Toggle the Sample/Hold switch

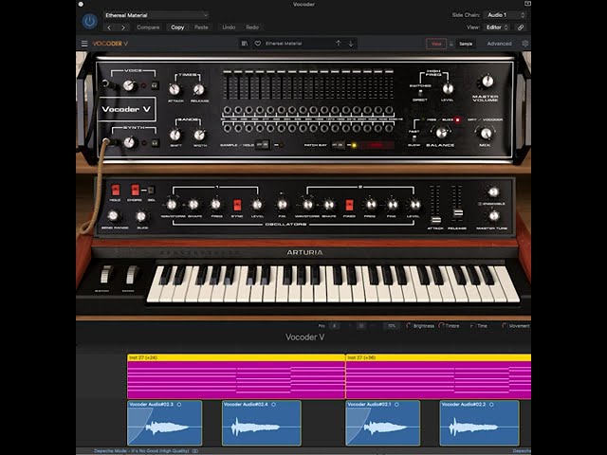pos(263,145)
